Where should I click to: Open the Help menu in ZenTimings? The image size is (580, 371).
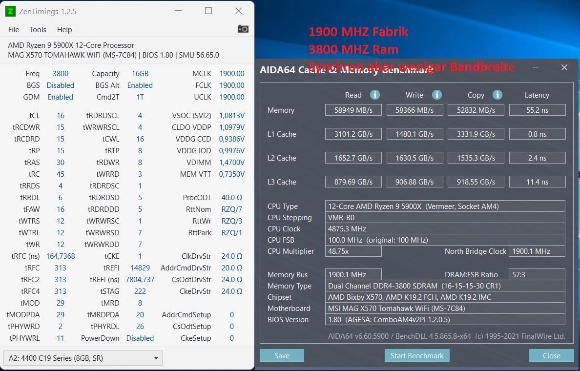[64, 30]
